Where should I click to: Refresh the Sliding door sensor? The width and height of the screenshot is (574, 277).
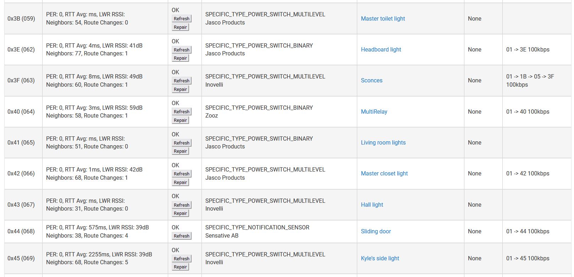[182, 236]
